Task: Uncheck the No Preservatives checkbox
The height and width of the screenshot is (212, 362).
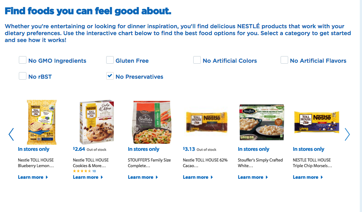Action: (110, 76)
